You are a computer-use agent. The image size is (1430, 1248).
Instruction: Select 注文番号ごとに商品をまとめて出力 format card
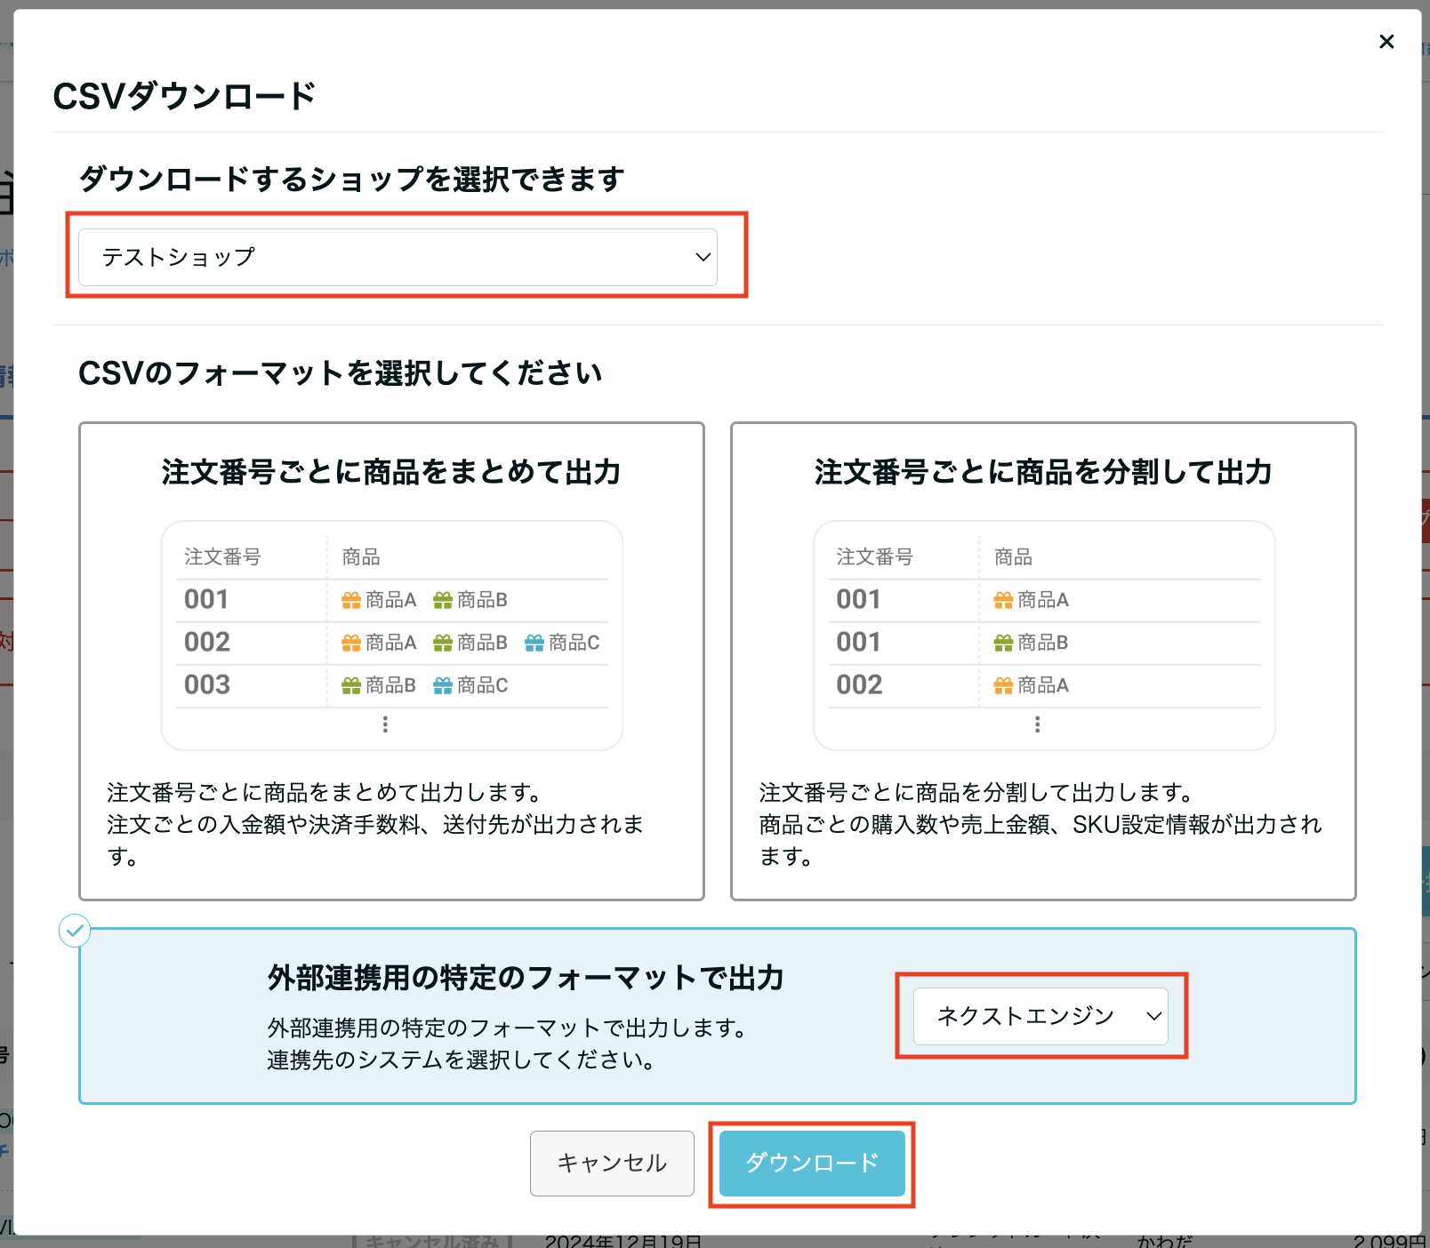pyautogui.click(x=391, y=660)
